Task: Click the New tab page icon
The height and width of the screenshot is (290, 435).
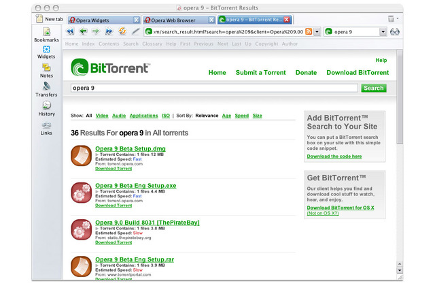Action: point(39,18)
